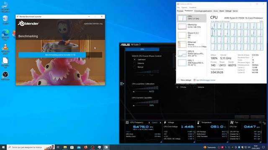The height and width of the screenshot is (150, 268).
Task: Select T.Probe CPU Power Duty Control
Action: [177, 87]
